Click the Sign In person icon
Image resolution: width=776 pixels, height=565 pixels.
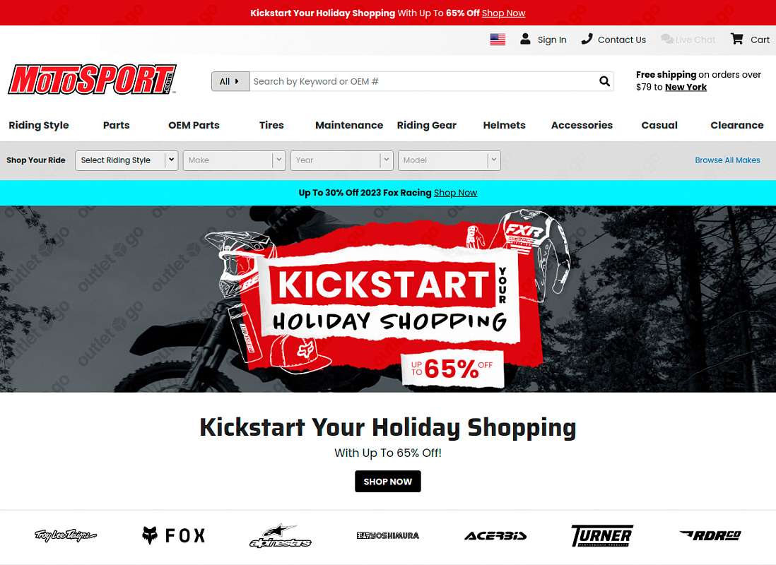pyautogui.click(x=525, y=39)
